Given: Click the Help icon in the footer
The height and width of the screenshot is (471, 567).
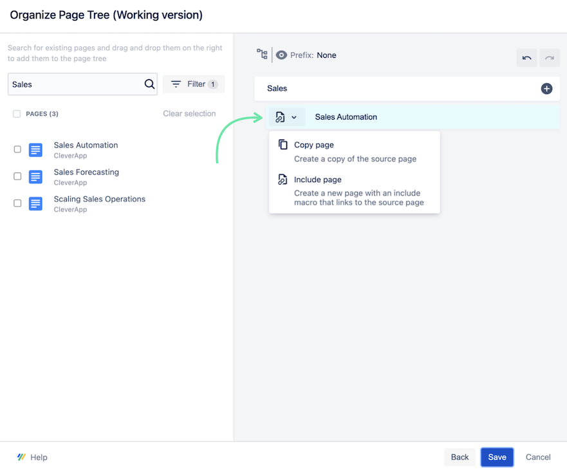Looking at the screenshot, I should [21, 457].
